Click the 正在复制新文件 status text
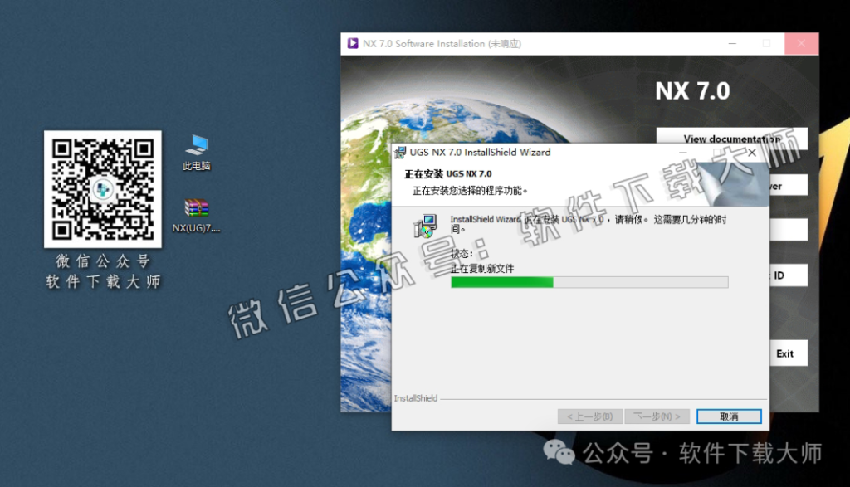This screenshot has height=487, width=850. pyautogui.click(x=482, y=269)
